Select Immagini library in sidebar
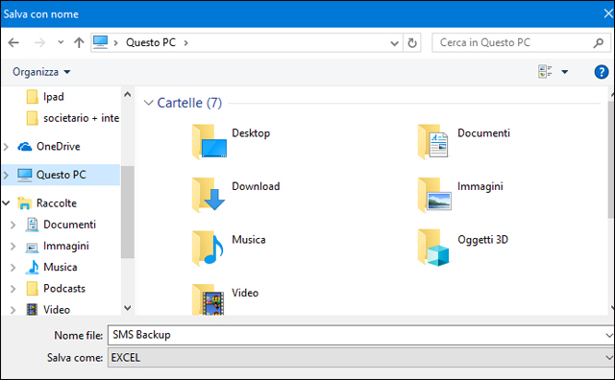Viewport: 615px width, 380px height. [x=66, y=246]
